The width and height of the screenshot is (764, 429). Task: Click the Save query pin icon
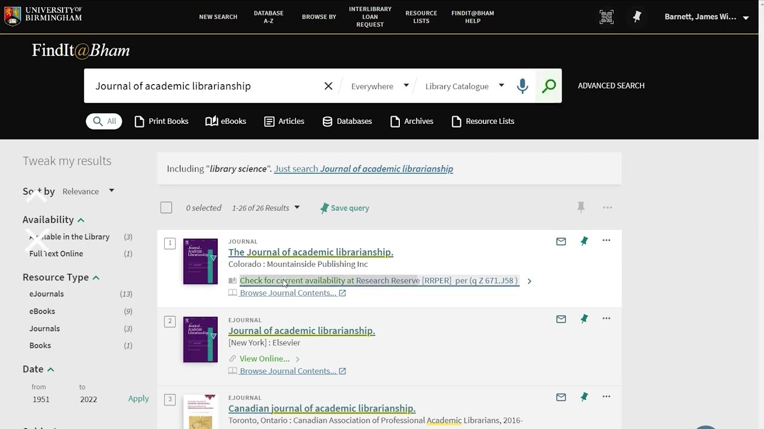[324, 208]
